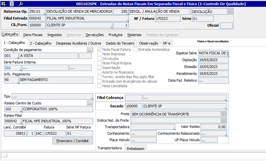Screen dimensions: 266x161
Task: Click the round status indicator at bottom left
Action: coord(5,155)
